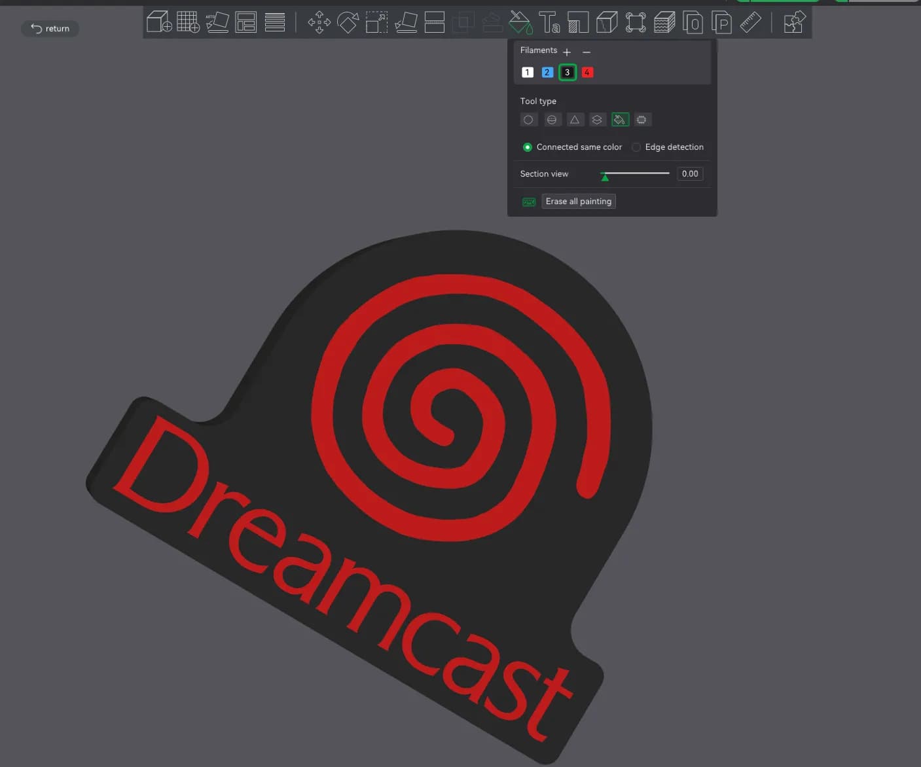Choose the Fill bucket tool type
The image size is (921, 767).
(620, 120)
